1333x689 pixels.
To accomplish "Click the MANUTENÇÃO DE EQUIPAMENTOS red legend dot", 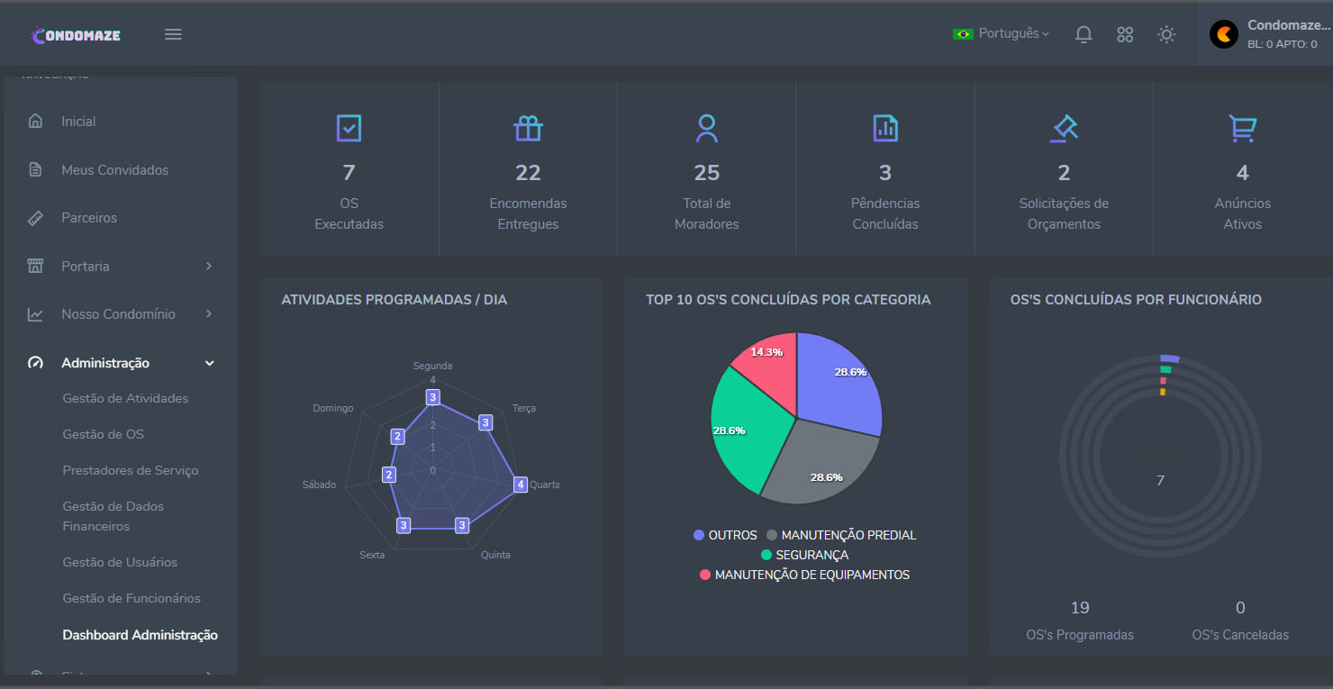I will pos(705,575).
